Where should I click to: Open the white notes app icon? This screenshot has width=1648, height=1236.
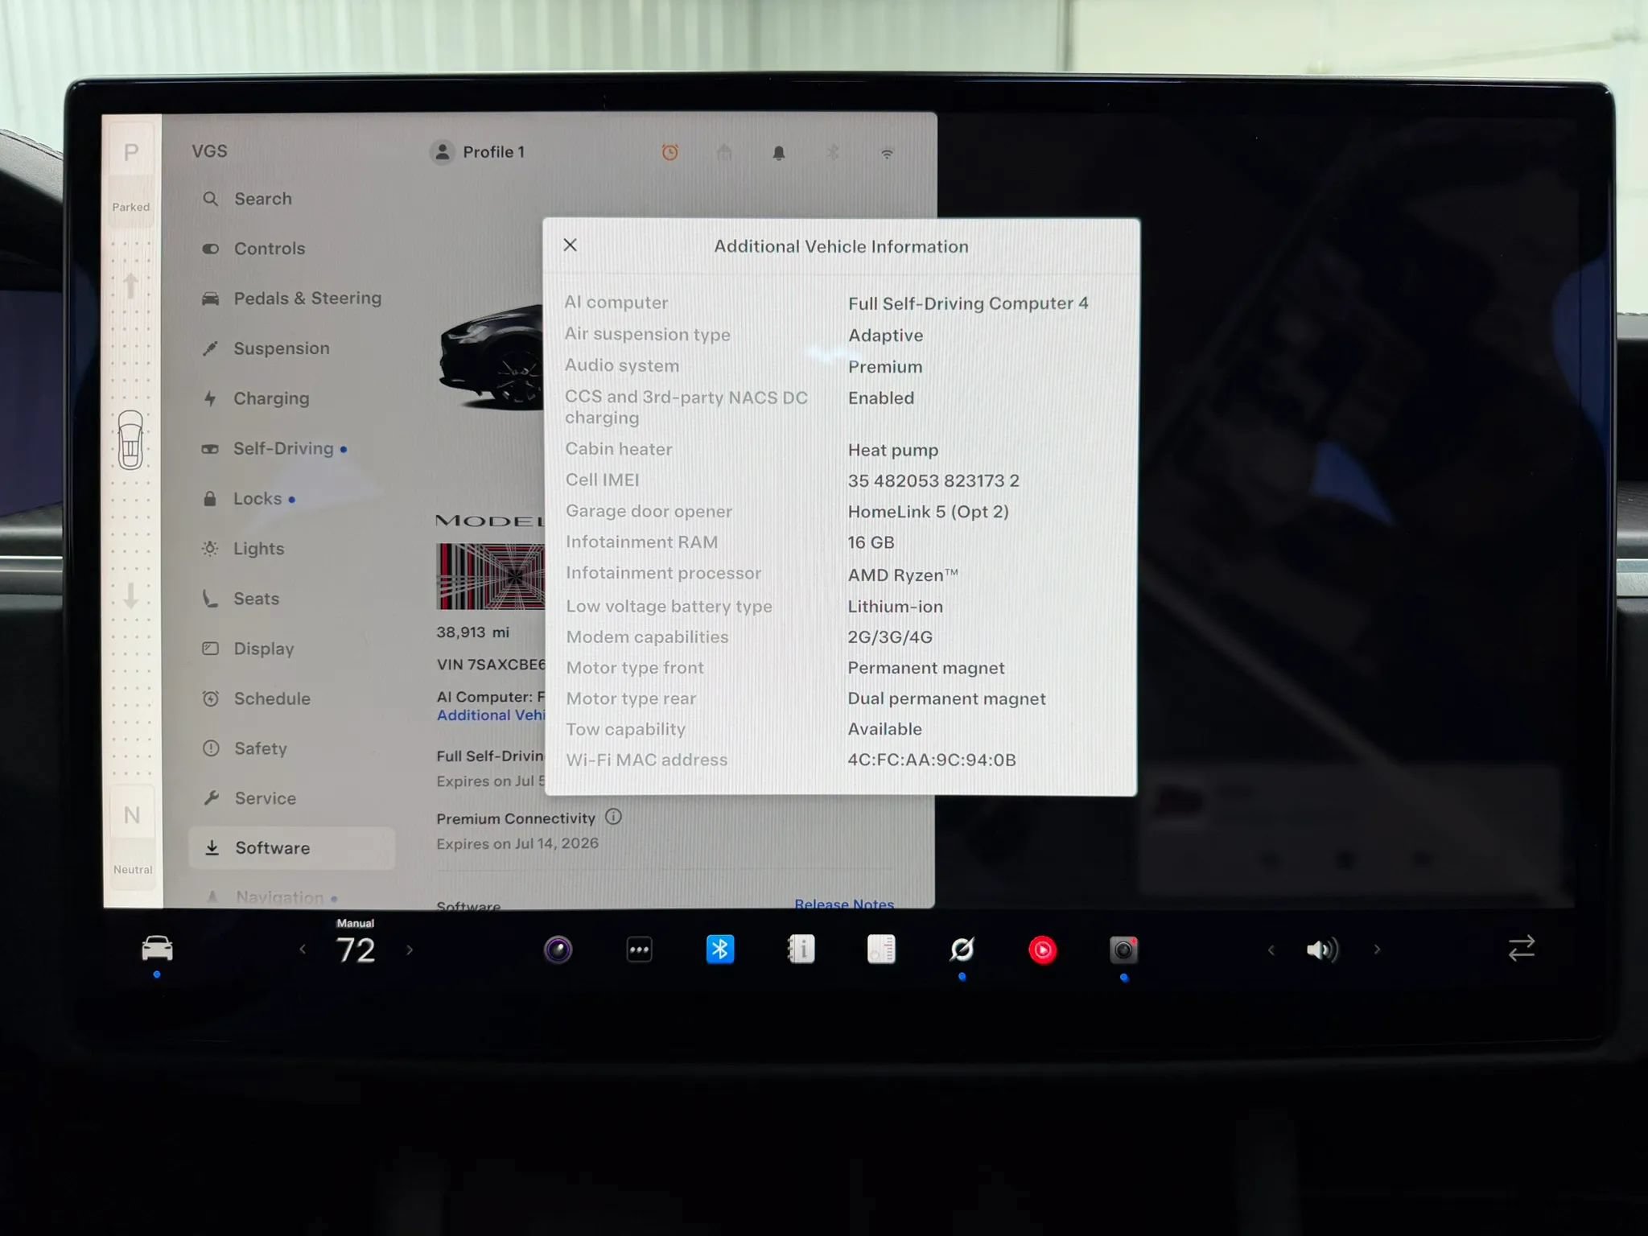tap(881, 949)
